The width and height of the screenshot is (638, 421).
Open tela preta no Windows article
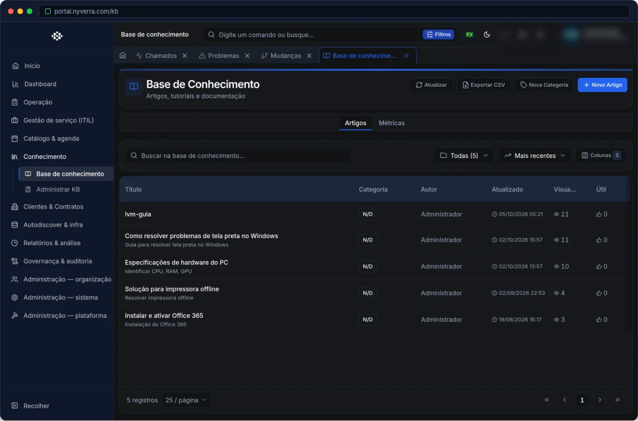point(201,236)
